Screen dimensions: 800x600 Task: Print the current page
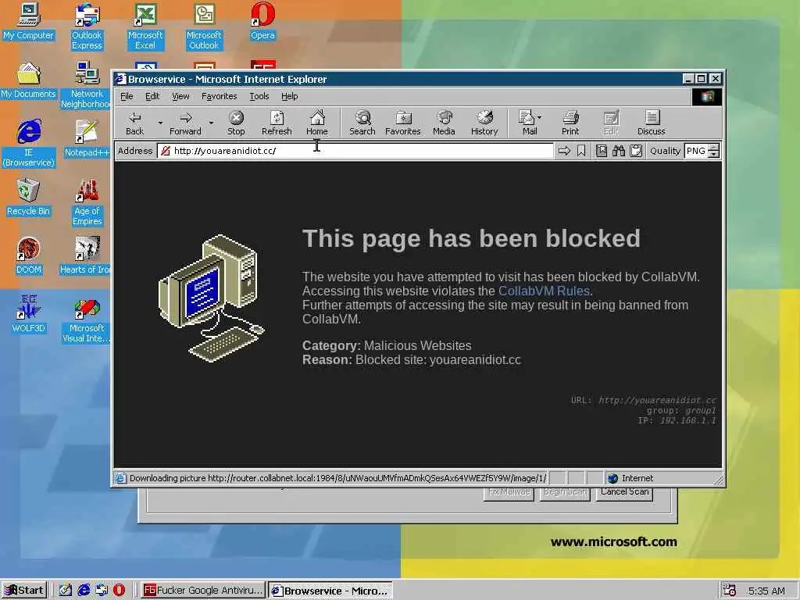[x=570, y=123]
